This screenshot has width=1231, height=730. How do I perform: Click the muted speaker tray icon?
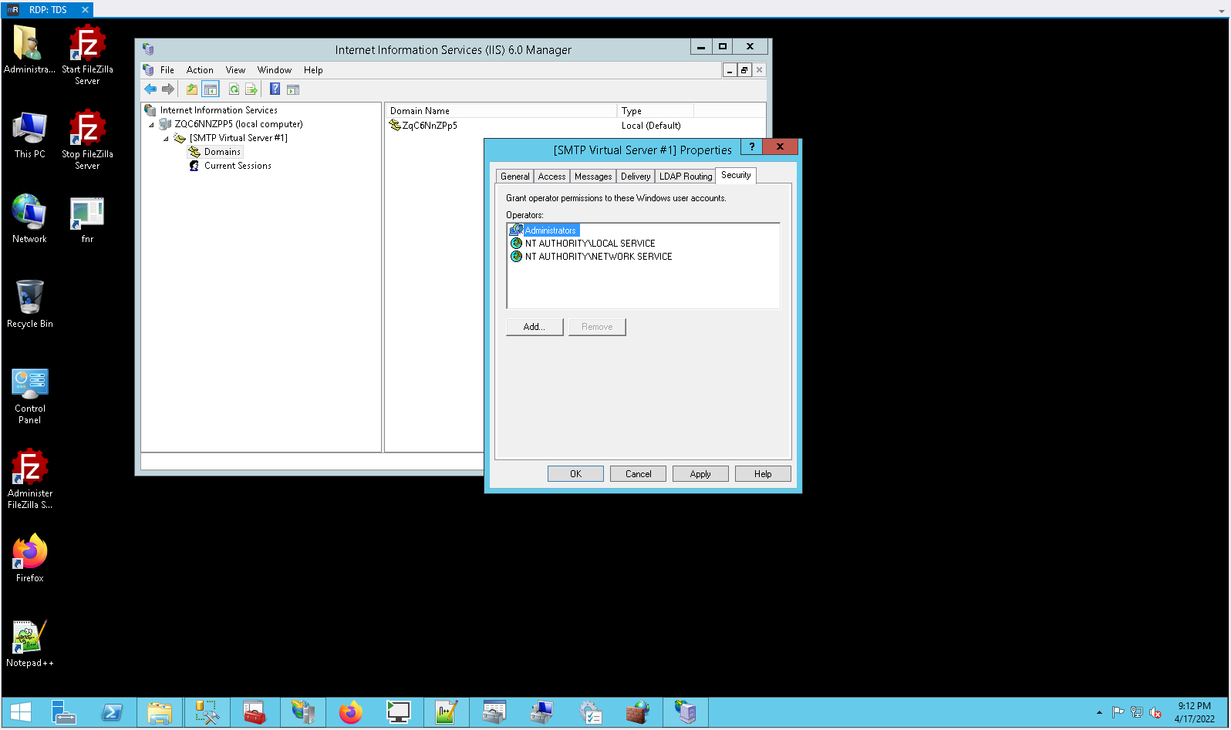pyautogui.click(x=1155, y=712)
